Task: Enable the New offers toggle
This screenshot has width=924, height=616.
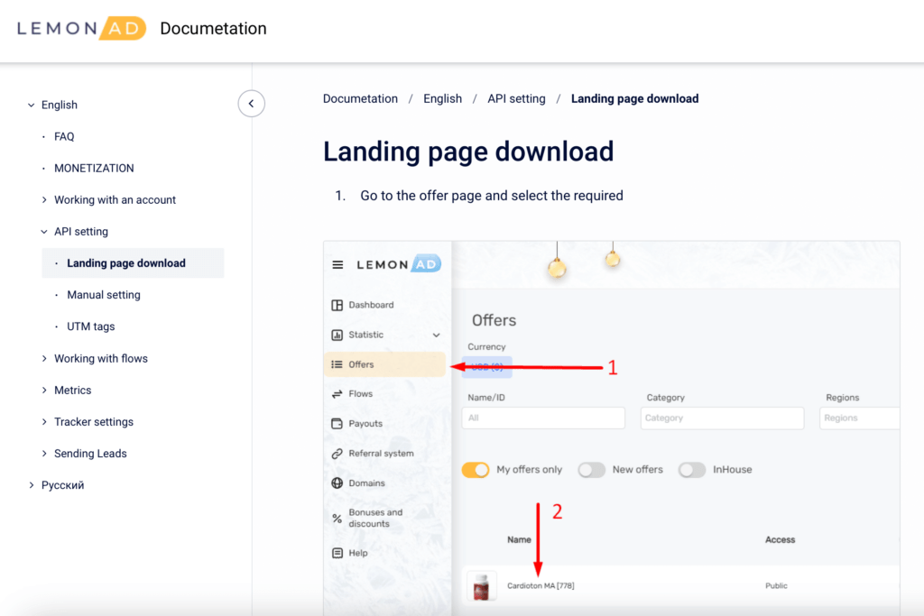Action: pos(591,470)
